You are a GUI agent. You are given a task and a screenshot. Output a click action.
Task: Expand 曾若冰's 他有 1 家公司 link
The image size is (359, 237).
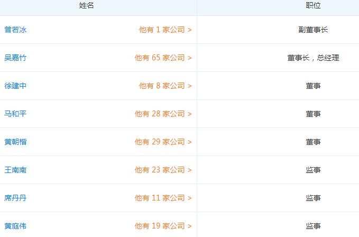coord(165,30)
